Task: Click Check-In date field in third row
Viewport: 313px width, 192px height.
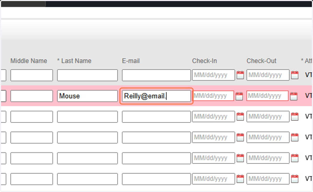Action: 214,117
